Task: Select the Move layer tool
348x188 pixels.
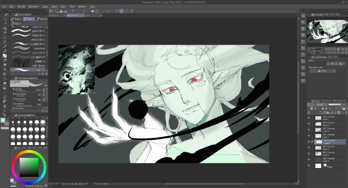Action: [x=5, y=42]
